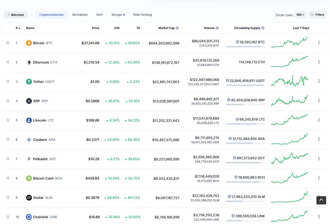Image resolution: width=330 pixels, height=224 pixels.
Task: Switch to the Derivatives tab
Action: tap(80, 15)
